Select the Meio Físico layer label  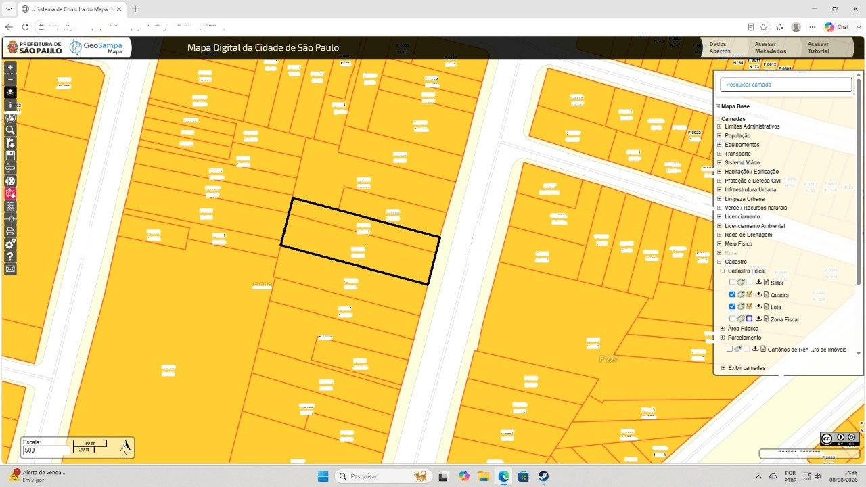(738, 243)
